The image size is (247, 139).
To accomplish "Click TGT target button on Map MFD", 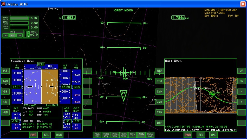I will click(160, 81).
